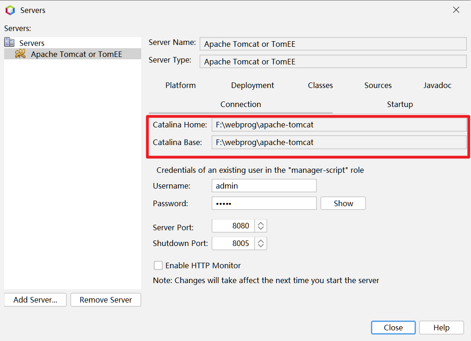This screenshot has height=341, width=471.
Task: Click the Server Name field
Action: tap(333, 44)
